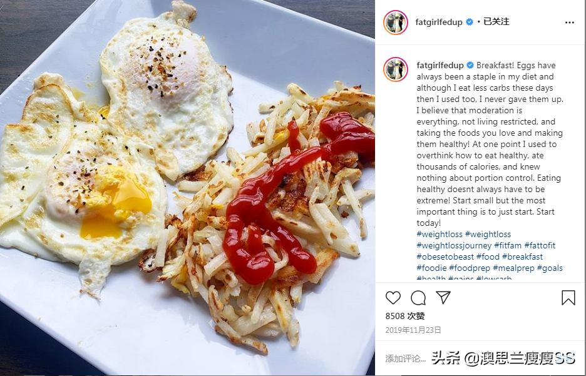Click profile avatar beside the caption
586x376 pixels.
[x=396, y=69]
